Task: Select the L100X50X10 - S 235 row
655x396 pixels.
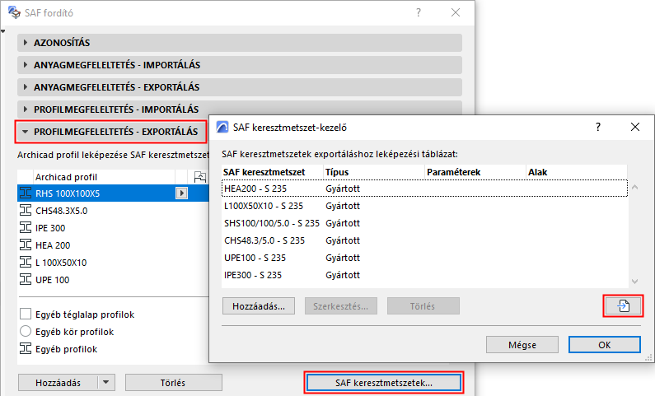Action: [424, 206]
